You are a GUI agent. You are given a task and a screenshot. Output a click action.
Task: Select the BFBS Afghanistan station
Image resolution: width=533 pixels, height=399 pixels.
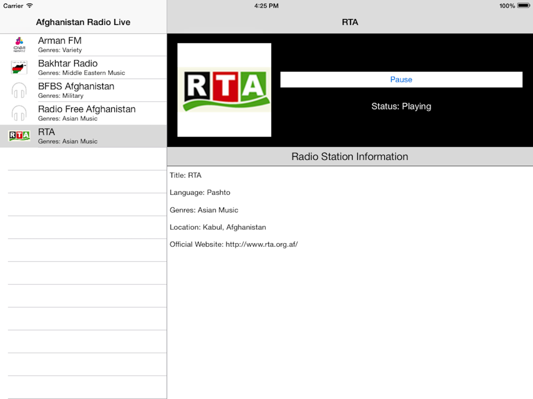pyautogui.click(x=83, y=90)
